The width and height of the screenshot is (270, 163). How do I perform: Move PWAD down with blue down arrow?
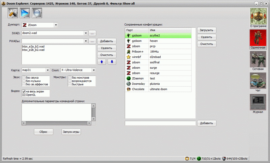pos(112,62)
